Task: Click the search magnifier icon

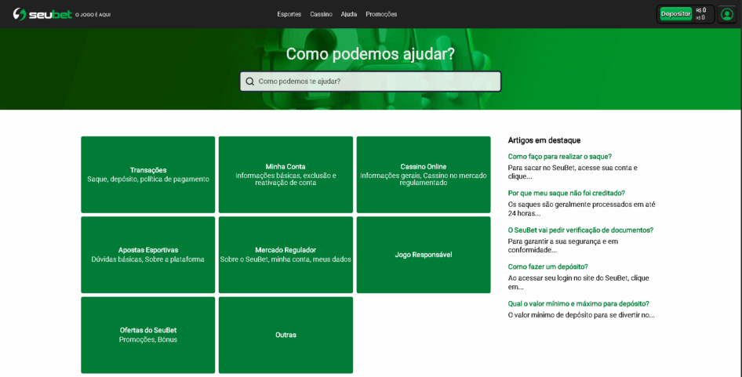Action: pos(250,82)
